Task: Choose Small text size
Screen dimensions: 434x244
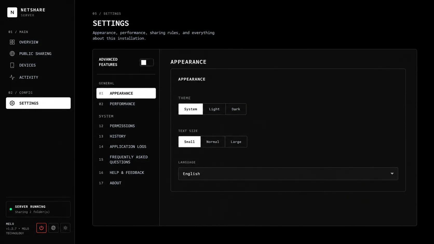Action: pyautogui.click(x=189, y=142)
